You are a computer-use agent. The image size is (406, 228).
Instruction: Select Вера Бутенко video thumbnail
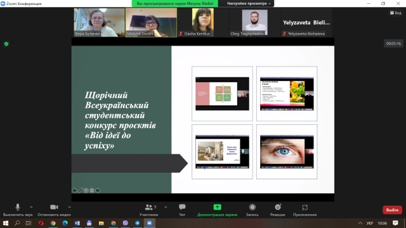(x=100, y=22)
